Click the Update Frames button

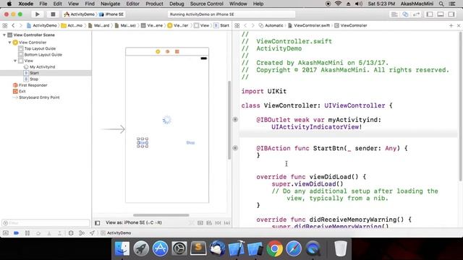(x=191, y=223)
